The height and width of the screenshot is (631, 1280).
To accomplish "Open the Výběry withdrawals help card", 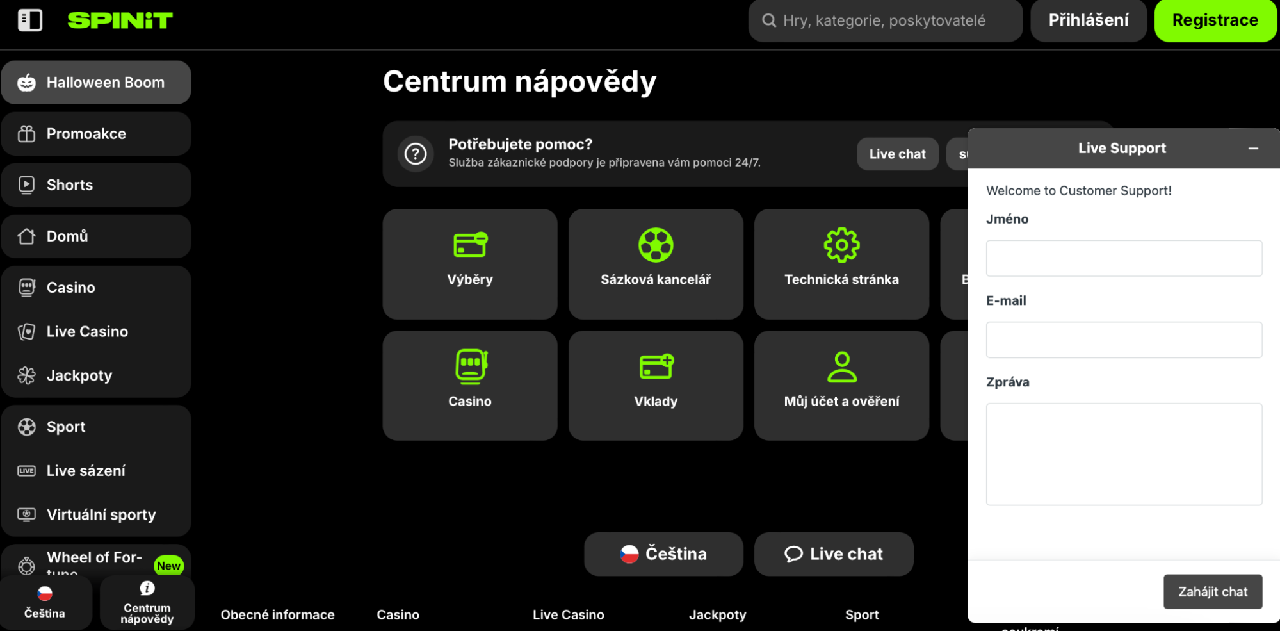I will (469, 263).
